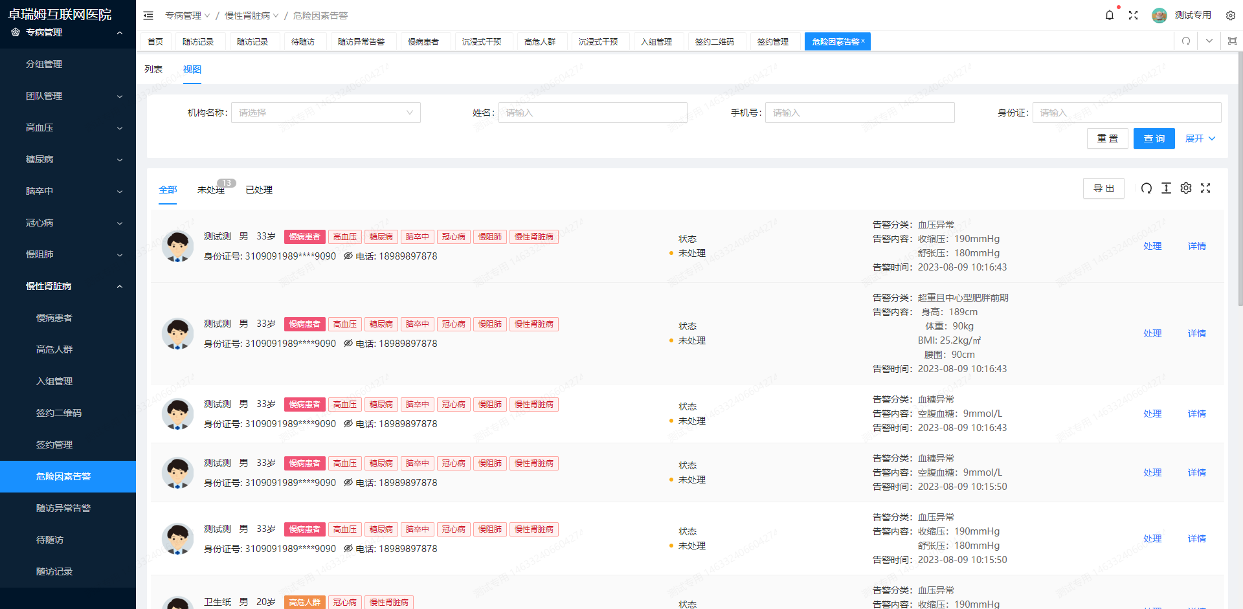Change table density with the row height icon
Screen dimensions: 1243x609
point(1166,188)
